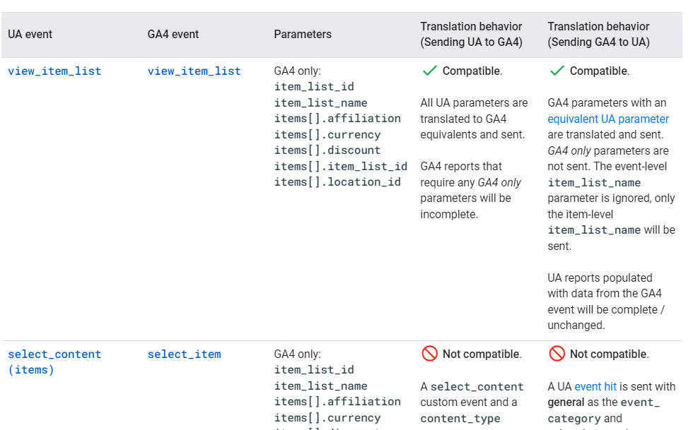Click the 'content_type' code text

tap(460, 419)
